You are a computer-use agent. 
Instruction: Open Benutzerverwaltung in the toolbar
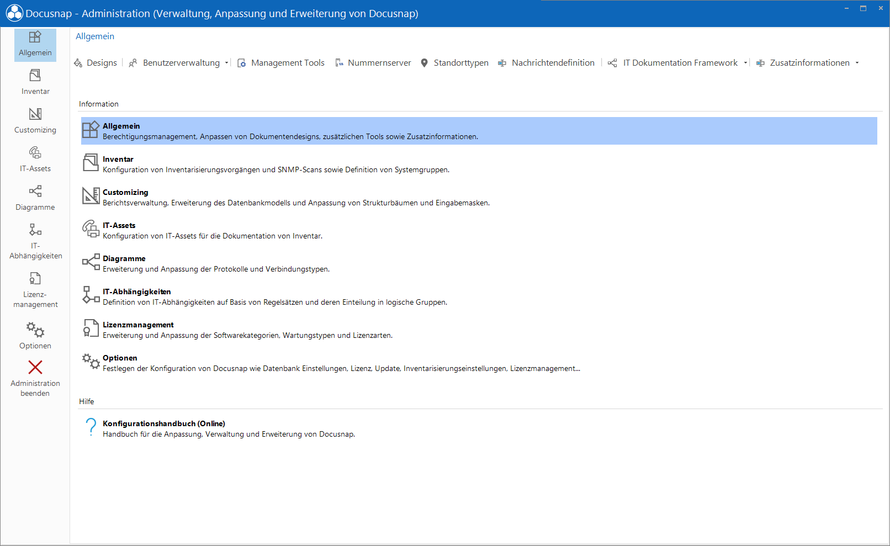pos(174,63)
